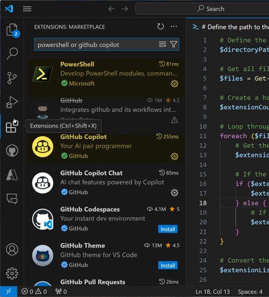Select GitHub Theme extension title
The image size is (269, 297).
pos(83,246)
